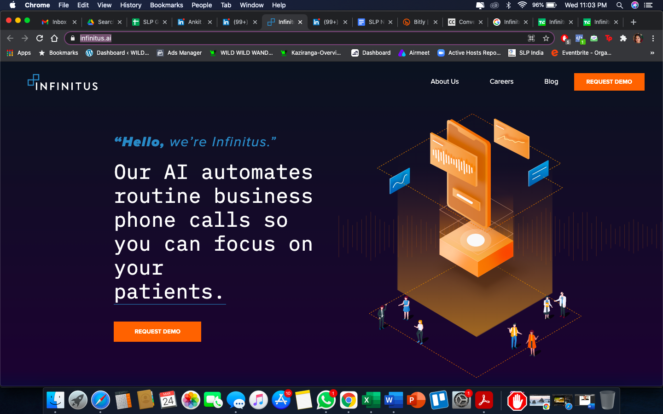Open Notes app in the dock
This screenshot has width=663, height=414.
click(x=303, y=400)
